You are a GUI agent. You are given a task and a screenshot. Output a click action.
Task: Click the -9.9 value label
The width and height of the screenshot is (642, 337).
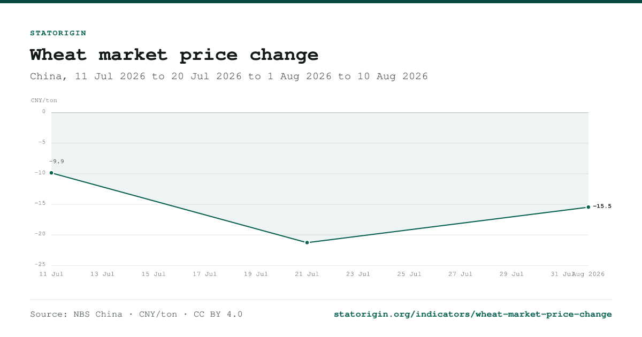click(x=57, y=162)
